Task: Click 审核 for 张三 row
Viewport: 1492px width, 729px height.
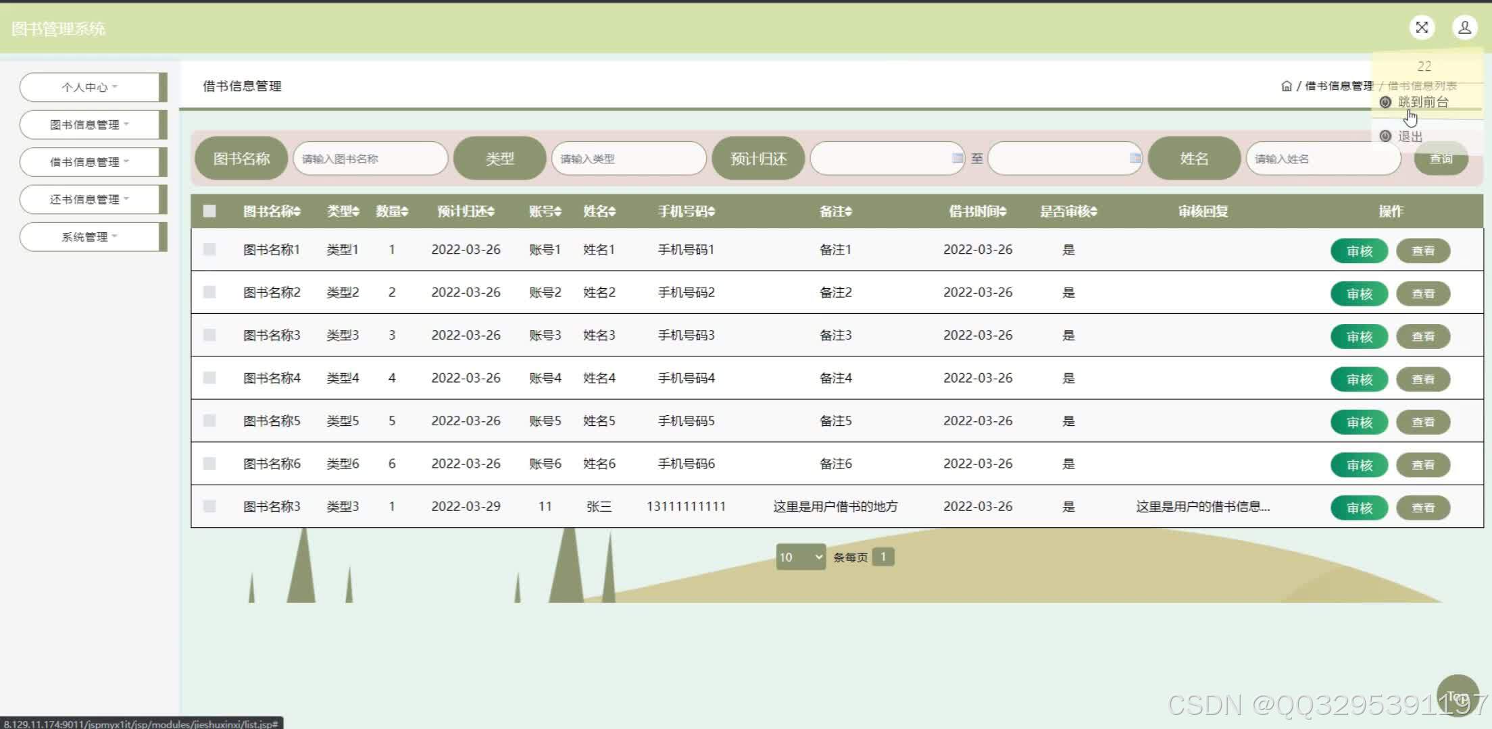Action: [x=1359, y=508]
